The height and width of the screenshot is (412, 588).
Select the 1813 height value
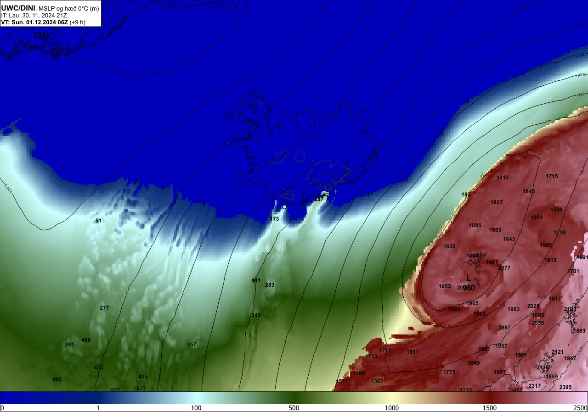click(503, 178)
